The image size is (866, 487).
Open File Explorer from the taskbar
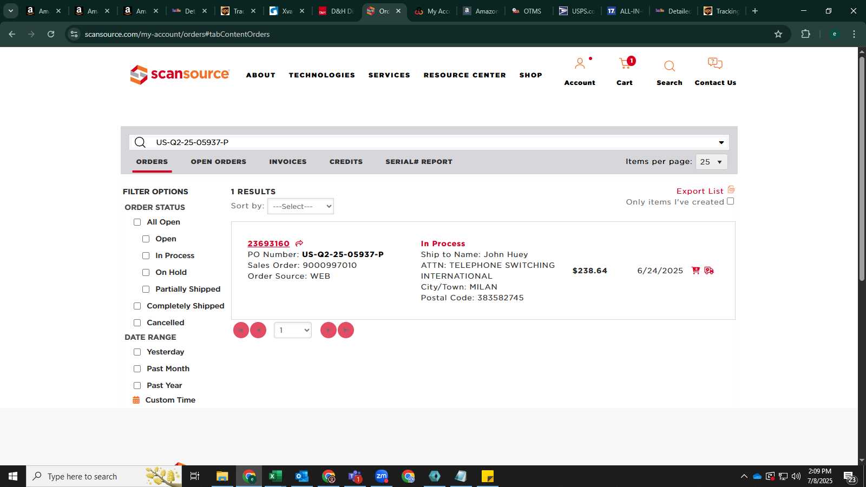(x=222, y=476)
